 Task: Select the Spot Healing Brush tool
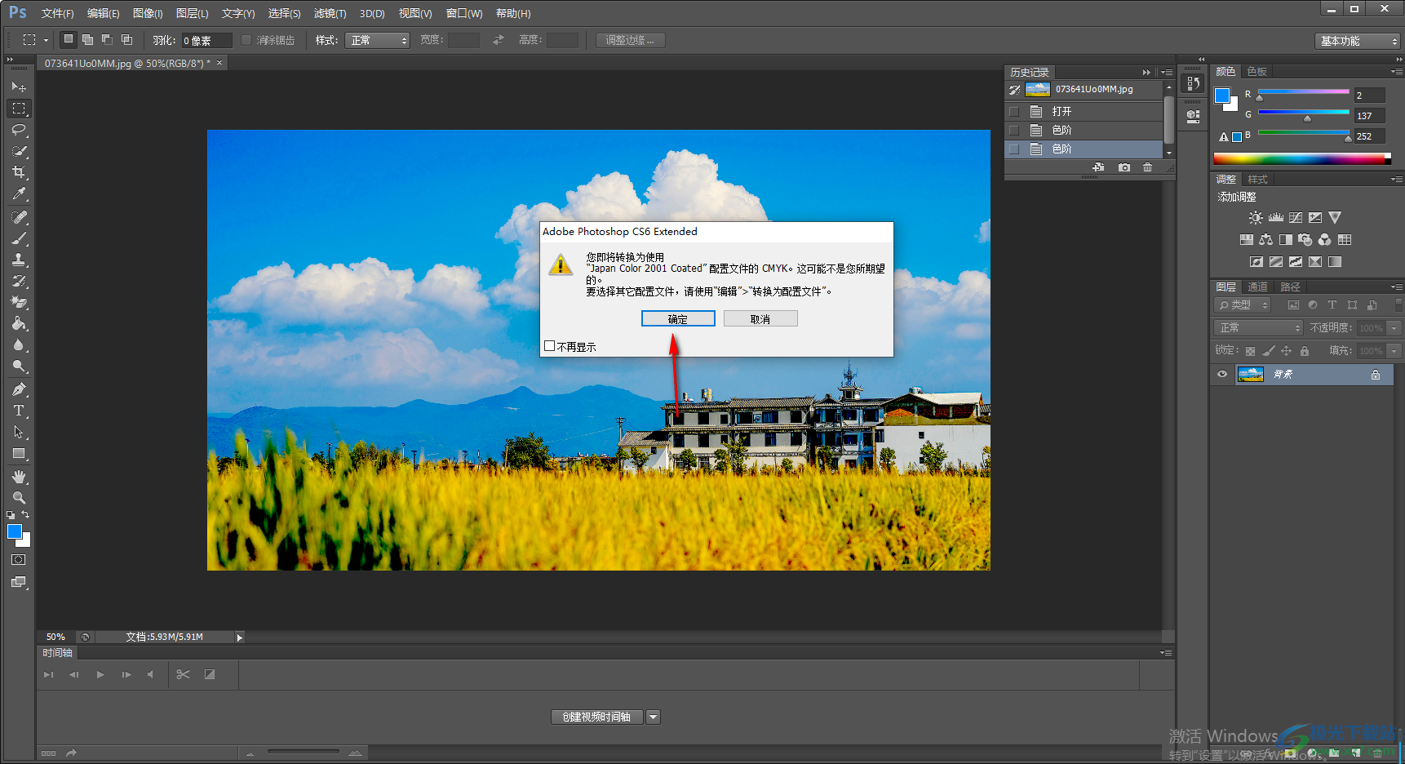(x=19, y=217)
